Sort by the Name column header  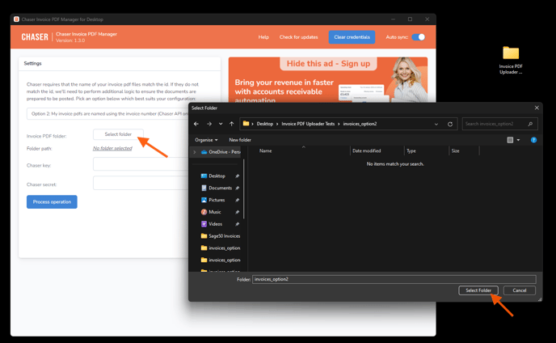(x=265, y=151)
